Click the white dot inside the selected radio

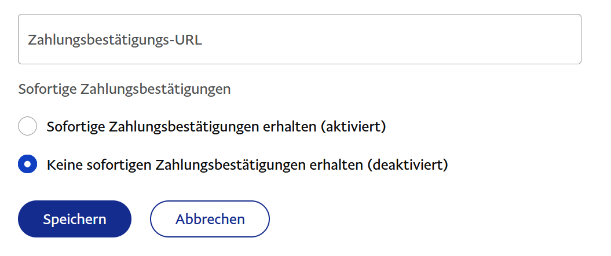click(28, 164)
